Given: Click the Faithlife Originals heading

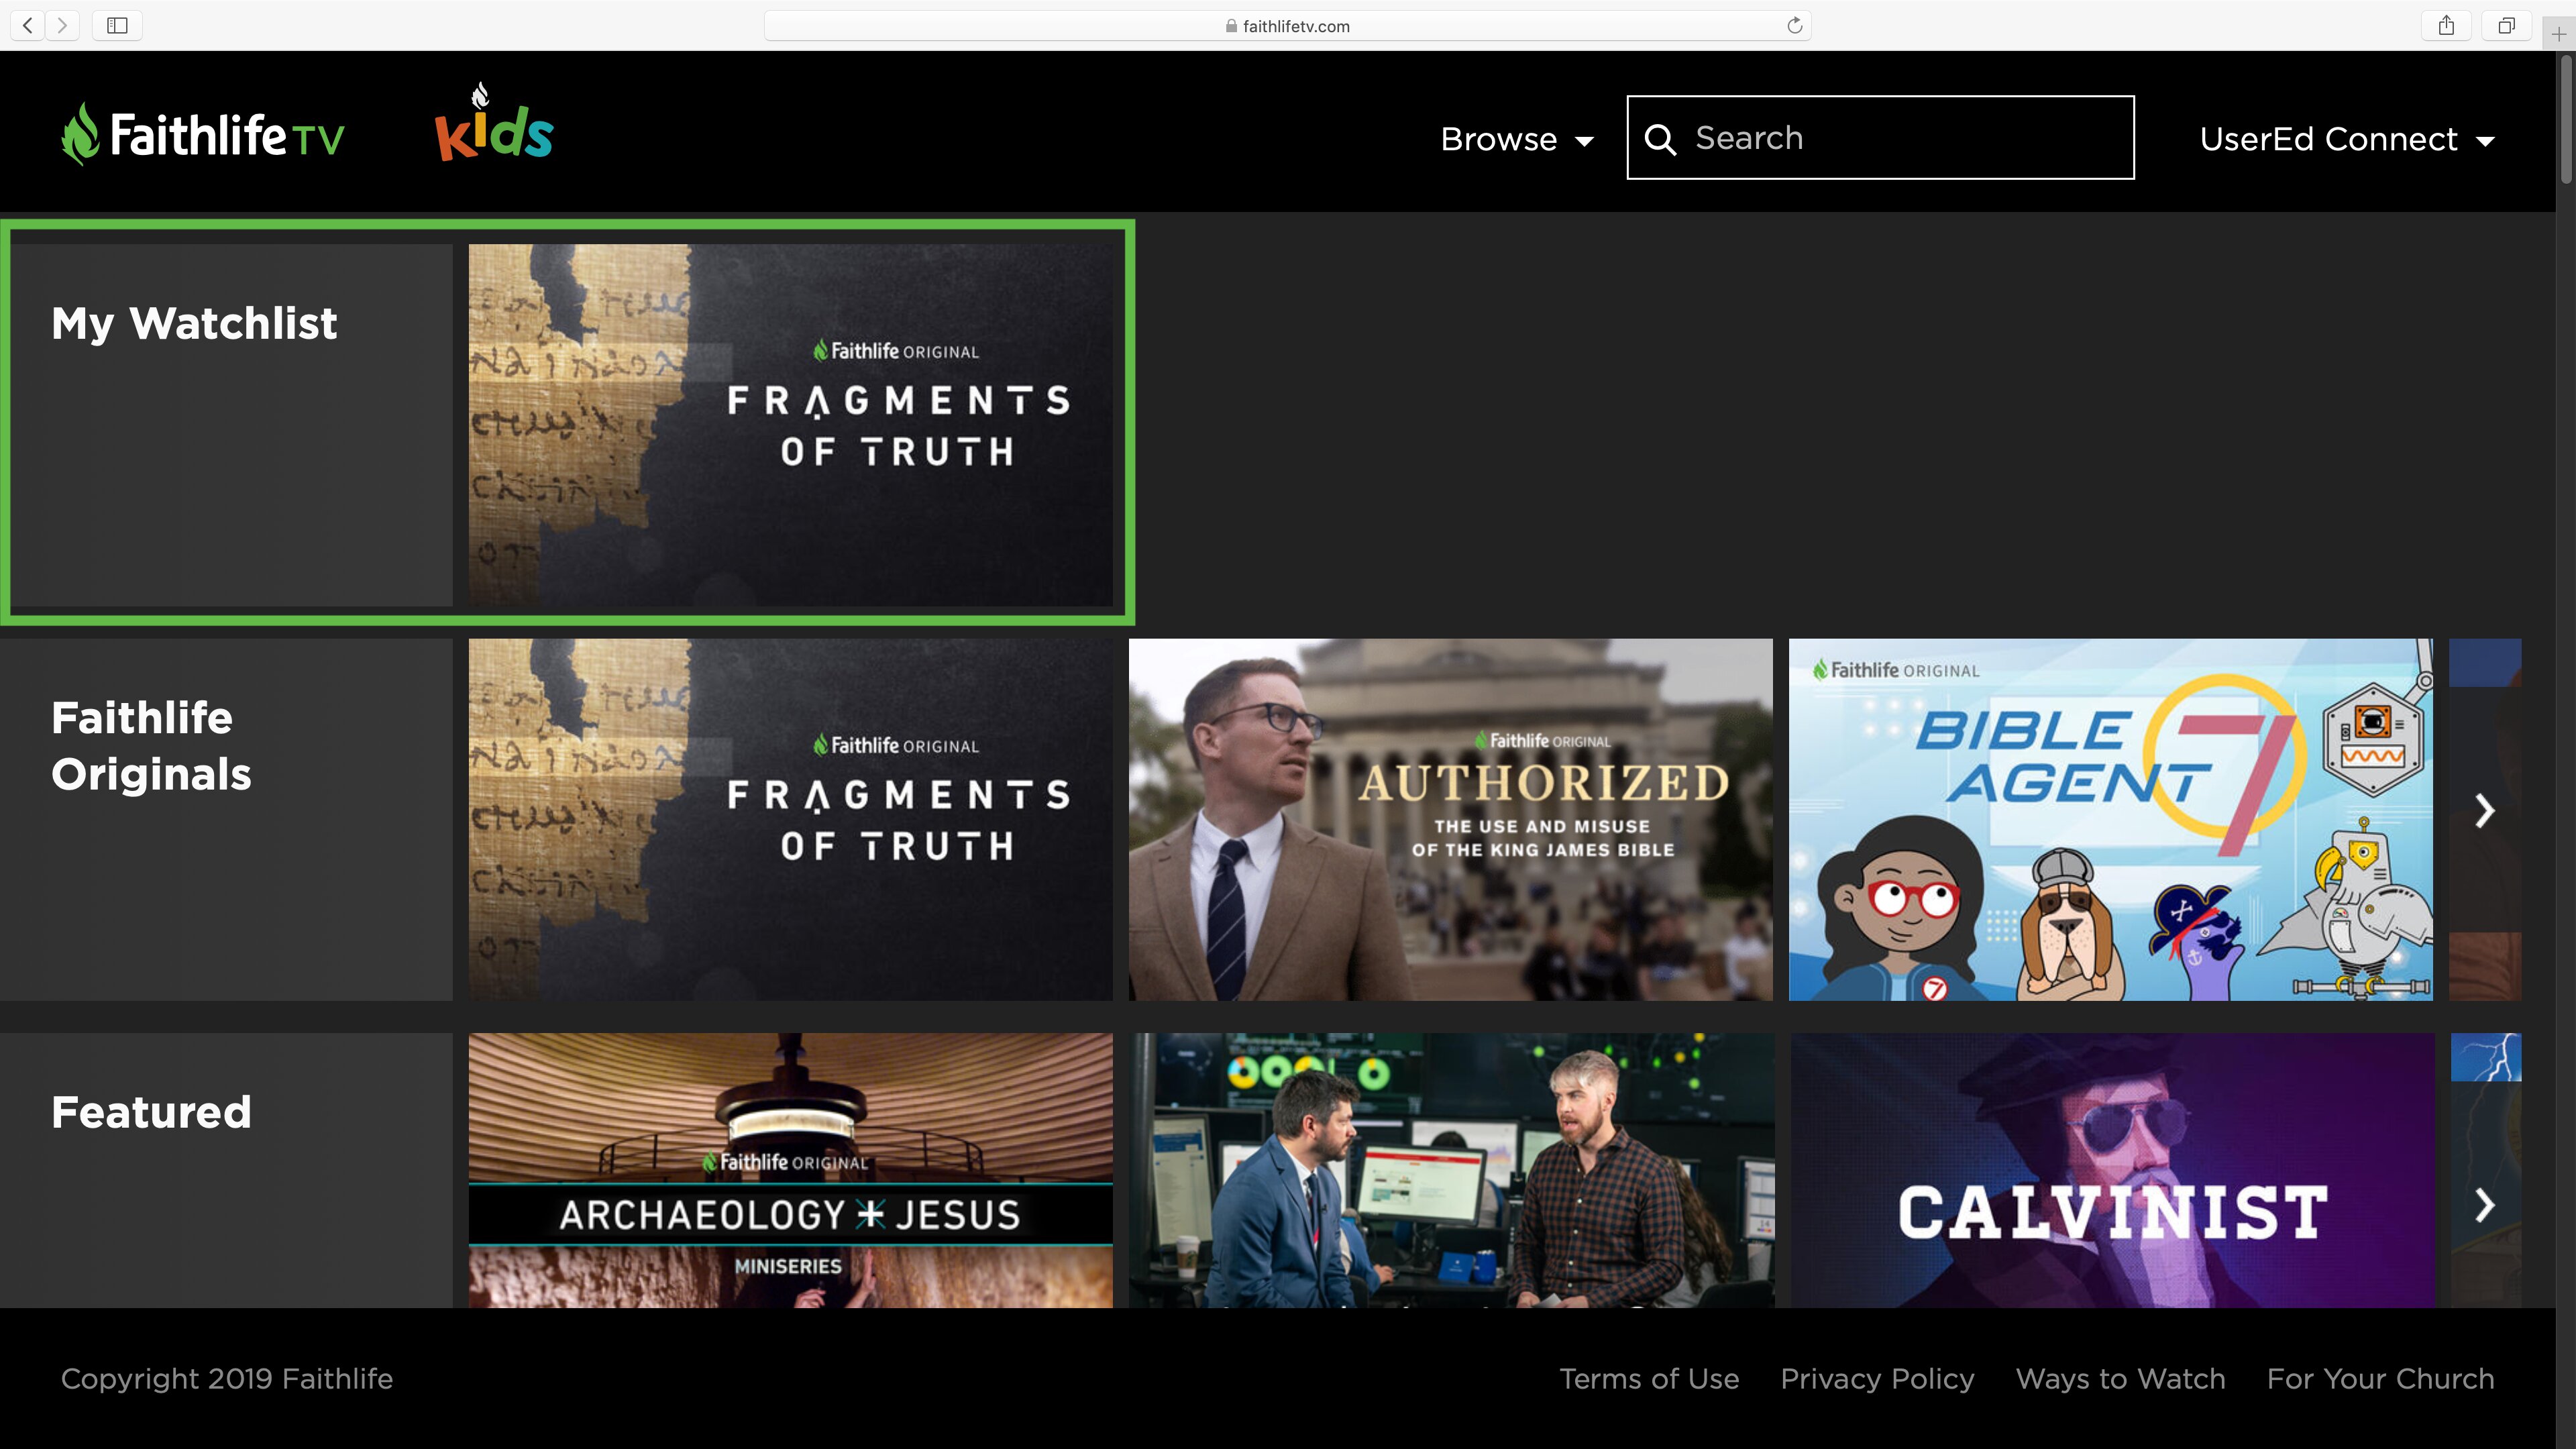Looking at the screenshot, I should tap(151, 746).
